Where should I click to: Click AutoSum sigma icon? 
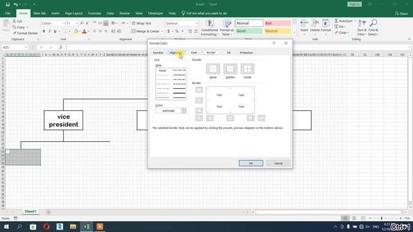point(336,21)
